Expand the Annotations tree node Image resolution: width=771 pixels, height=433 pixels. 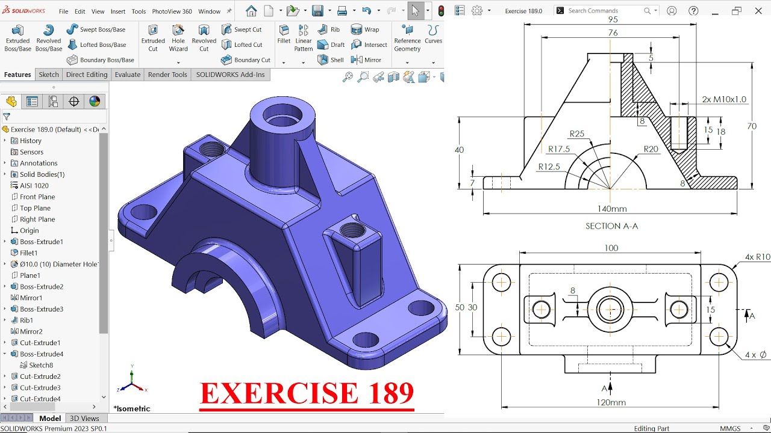[5, 163]
